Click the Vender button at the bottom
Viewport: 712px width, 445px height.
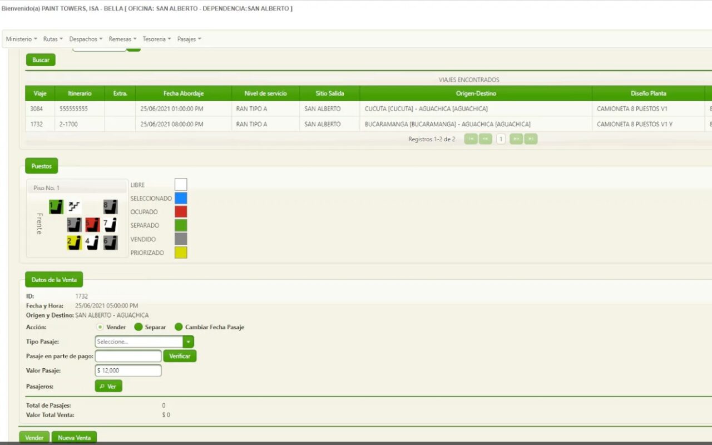[x=34, y=437]
